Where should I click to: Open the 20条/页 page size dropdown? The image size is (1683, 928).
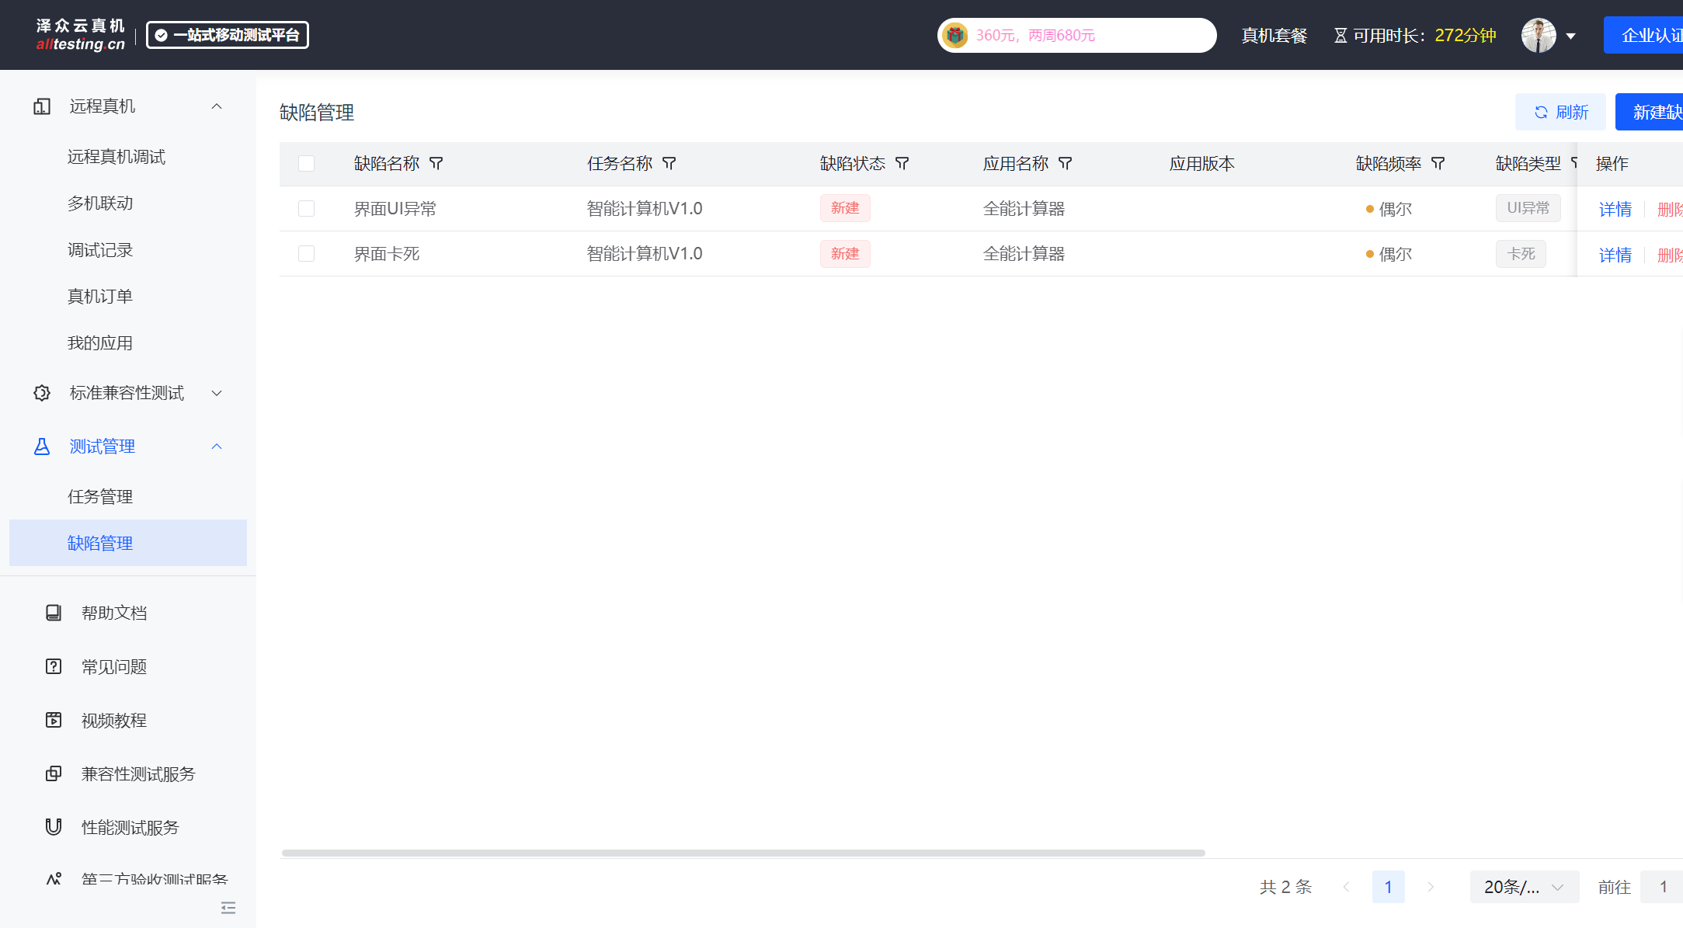tap(1524, 887)
